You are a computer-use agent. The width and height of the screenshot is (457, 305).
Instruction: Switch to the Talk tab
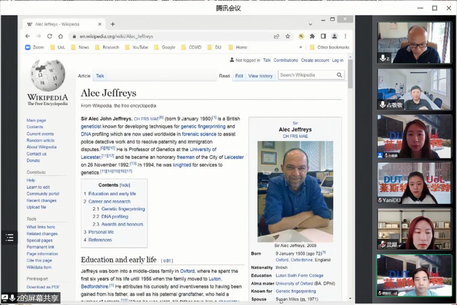coord(100,76)
